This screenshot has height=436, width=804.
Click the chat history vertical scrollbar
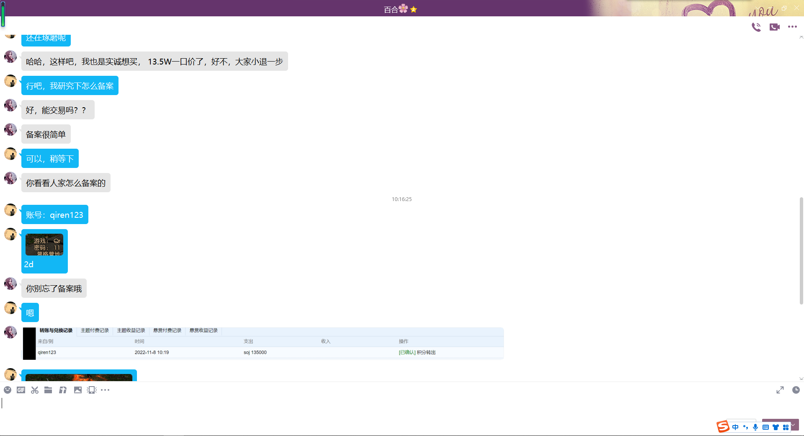point(801,250)
